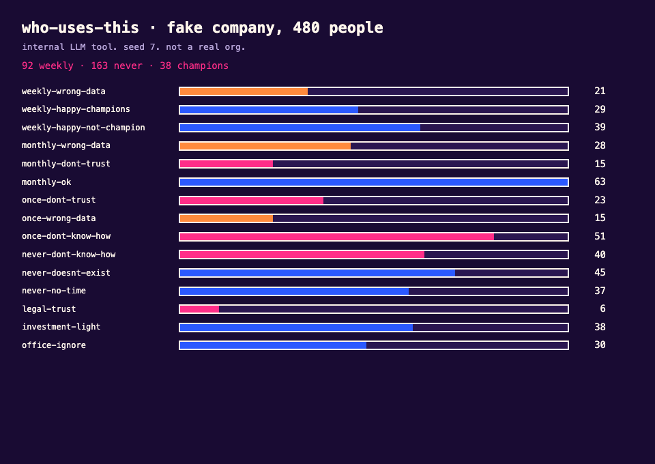Click the who-uses-this chart title
Screen dimensions: 655x464
tap(202, 27)
